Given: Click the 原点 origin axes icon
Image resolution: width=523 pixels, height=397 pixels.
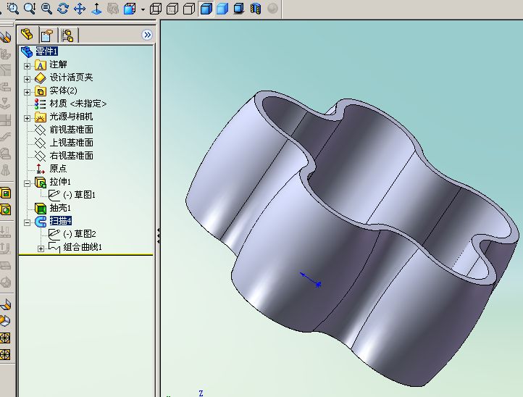Looking at the screenshot, I should (x=41, y=169).
